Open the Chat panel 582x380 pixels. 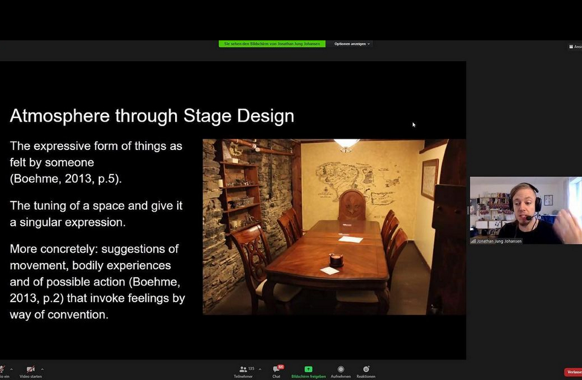coord(277,371)
